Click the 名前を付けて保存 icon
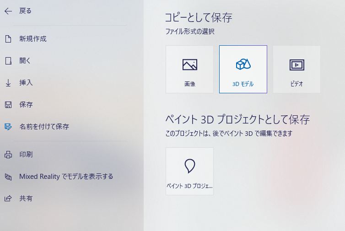 coord(8,127)
